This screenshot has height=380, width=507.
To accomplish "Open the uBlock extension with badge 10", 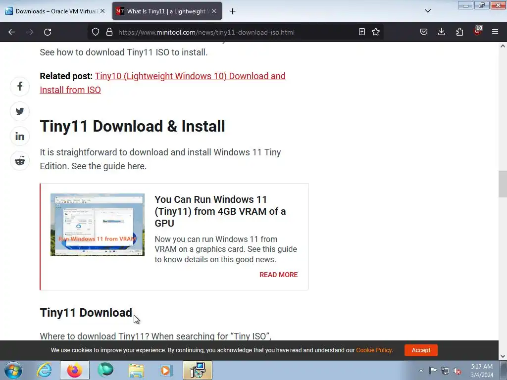I will (478, 31).
